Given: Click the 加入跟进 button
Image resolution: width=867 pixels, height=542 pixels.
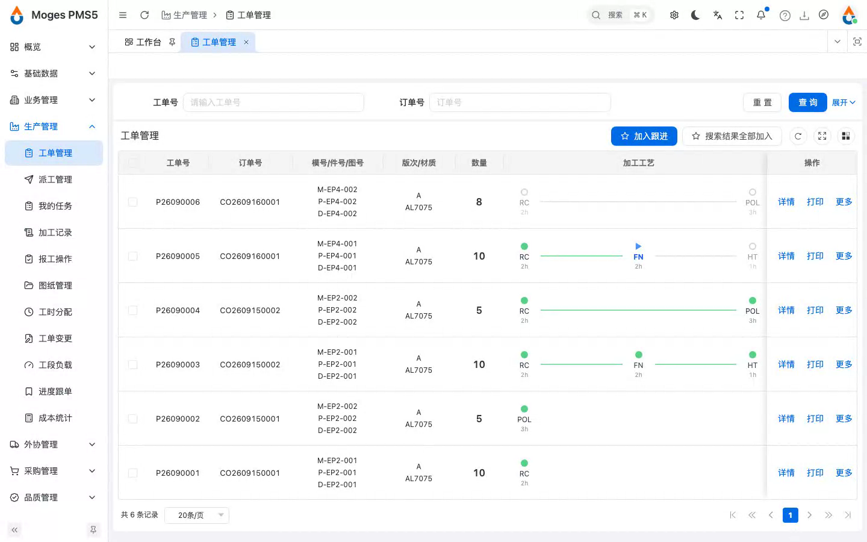Looking at the screenshot, I should tap(644, 136).
